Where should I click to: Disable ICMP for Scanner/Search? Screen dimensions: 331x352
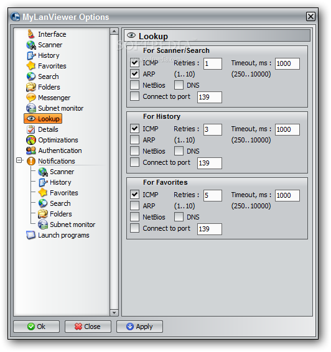coord(135,63)
